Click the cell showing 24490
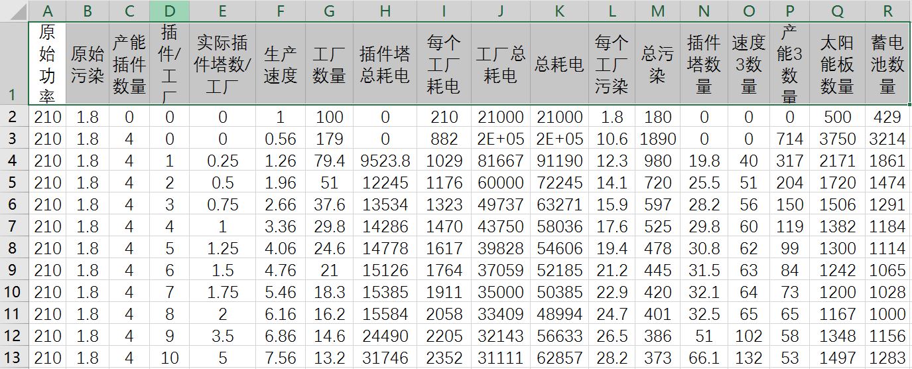 coord(385,336)
